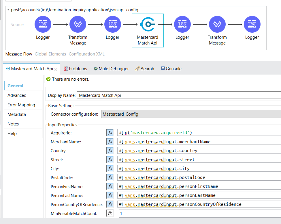The image size is (281, 224).
Task: Click the PersonCountryOfResidence expression field
Action: click(x=199, y=204)
